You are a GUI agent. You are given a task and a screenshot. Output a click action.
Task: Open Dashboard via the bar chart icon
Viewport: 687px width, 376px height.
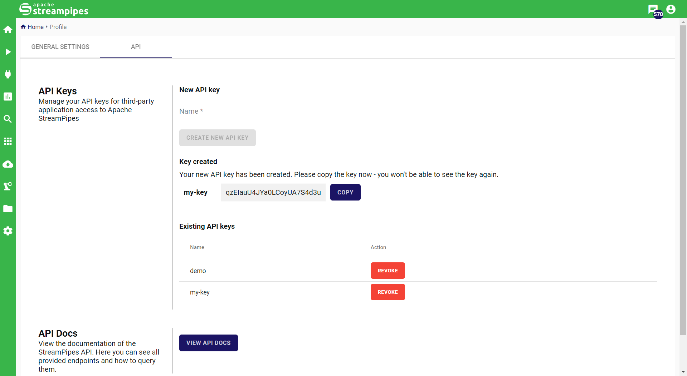[x=8, y=97]
